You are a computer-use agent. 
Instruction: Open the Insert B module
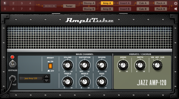pyautogui.click(x=125, y=9)
